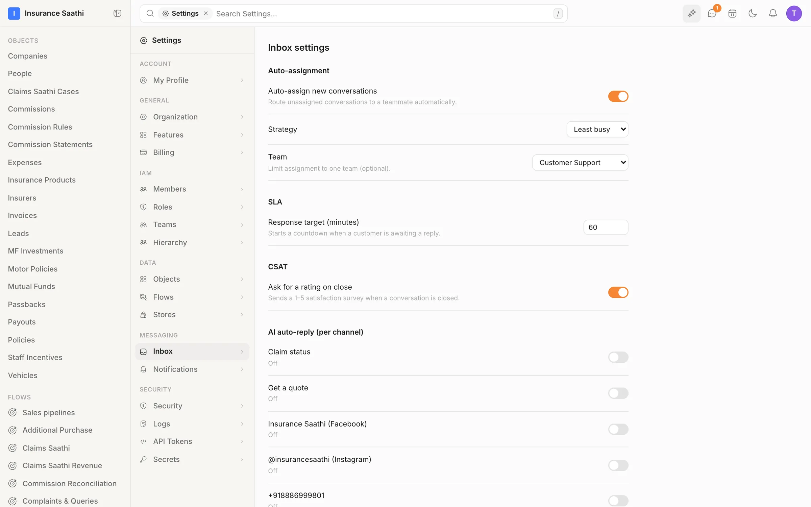The image size is (811, 507).
Task: Expand the Organization settings chevron
Action: 242,117
